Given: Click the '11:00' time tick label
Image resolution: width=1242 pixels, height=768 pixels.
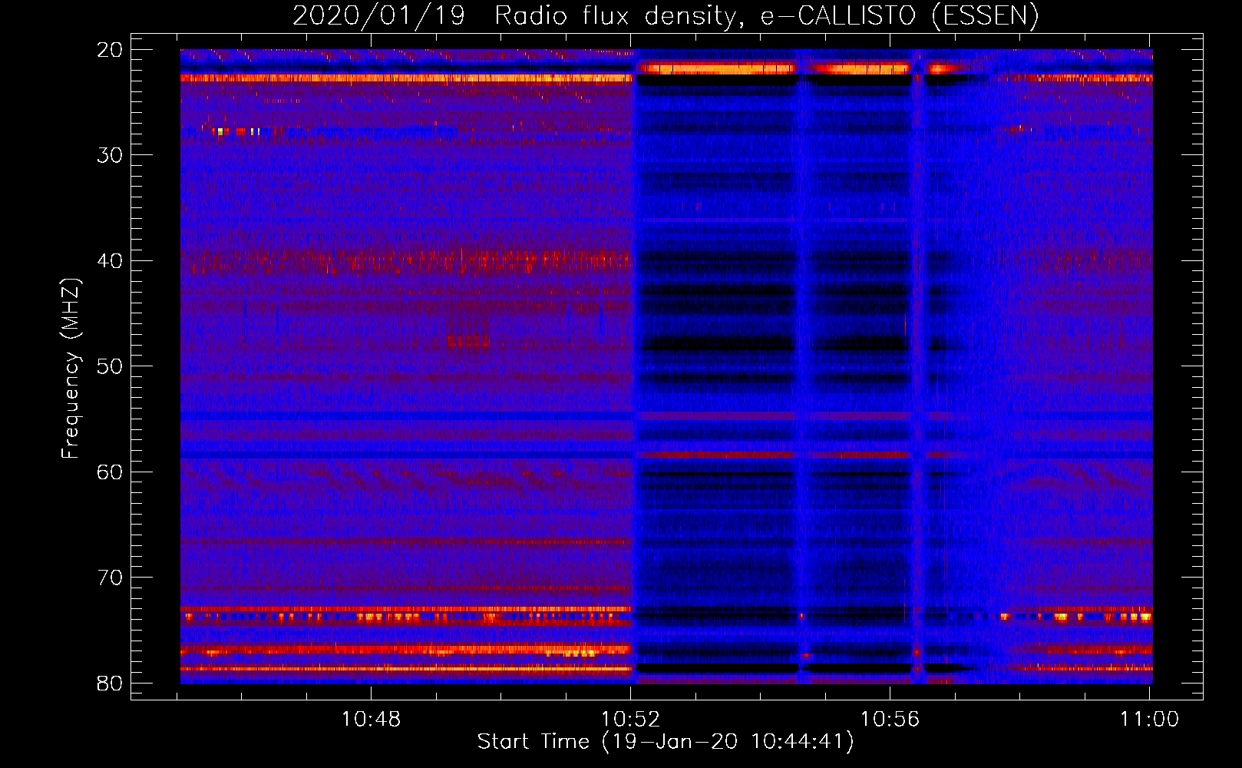Looking at the screenshot, I should (x=1149, y=720).
